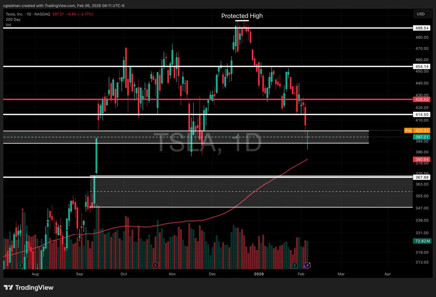
Task: Click the Dec label on time axis
Action: [x=213, y=274]
